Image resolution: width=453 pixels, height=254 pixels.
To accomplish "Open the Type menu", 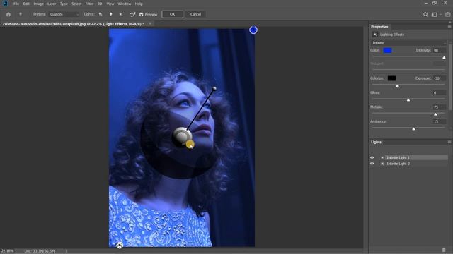I will pos(64,4).
